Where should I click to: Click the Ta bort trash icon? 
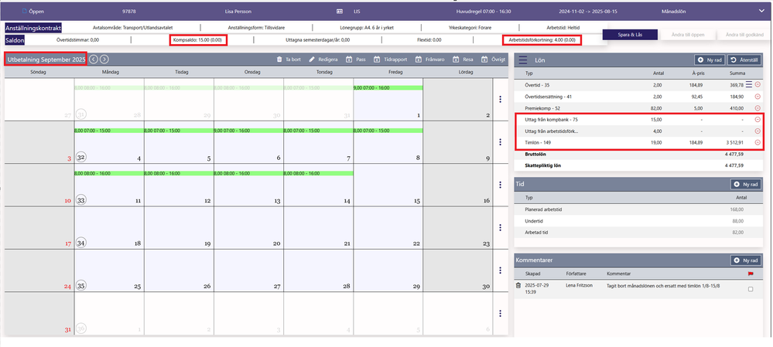279,60
